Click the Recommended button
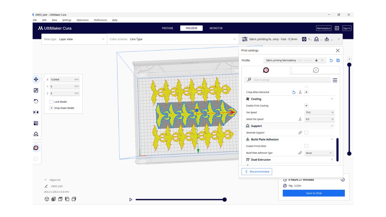Image resolution: width=386 pixels, height=217 pixels. [257, 172]
